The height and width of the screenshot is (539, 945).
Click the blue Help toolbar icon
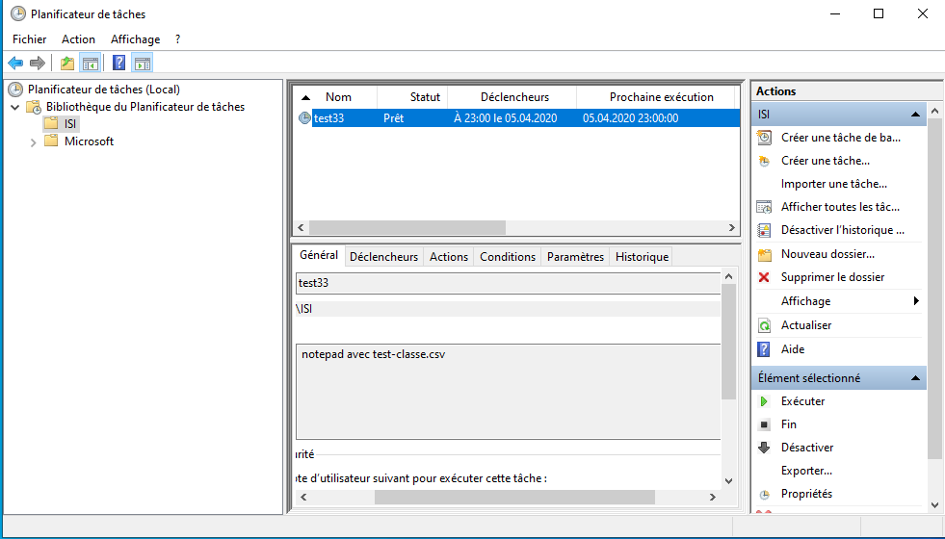tap(118, 64)
